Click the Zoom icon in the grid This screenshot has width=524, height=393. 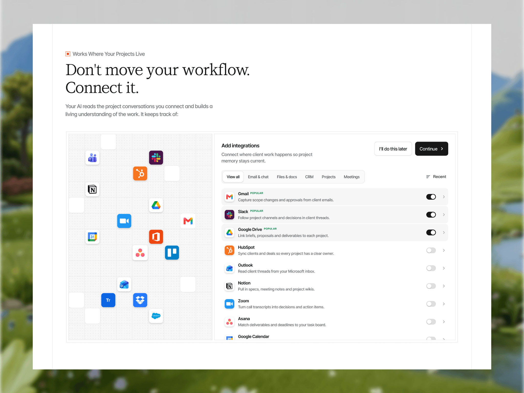pyautogui.click(x=124, y=221)
